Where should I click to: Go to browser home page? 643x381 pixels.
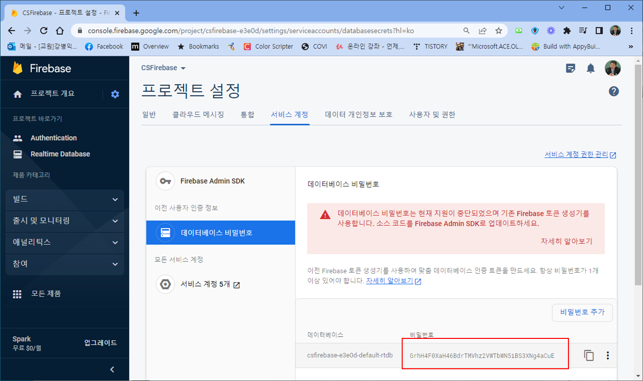[x=60, y=30]
